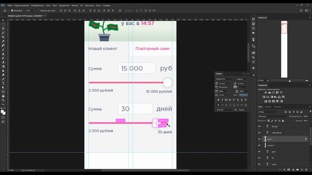This screenshot has width=312, height=175.
Task: Switch to the Контуры tab
Action: tap(278, 107)
